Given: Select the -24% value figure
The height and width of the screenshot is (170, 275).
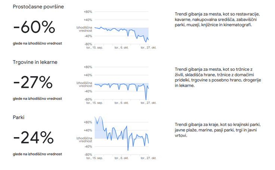Looking at the screenshot, I should tap(34, 137).
